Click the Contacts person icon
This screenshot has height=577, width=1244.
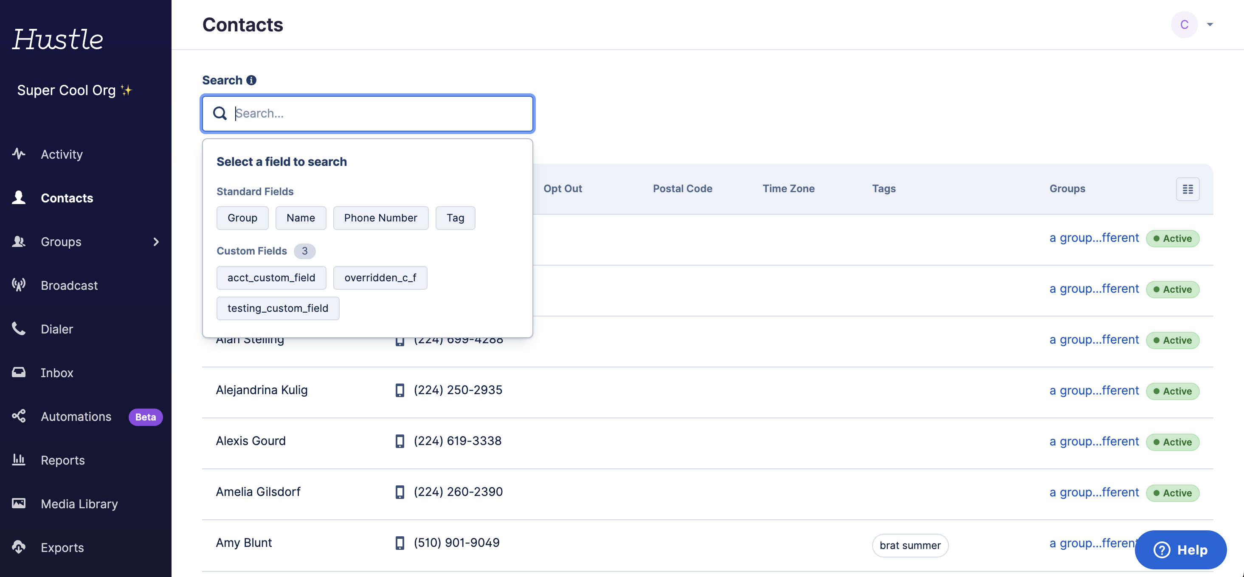click(19, 197)
